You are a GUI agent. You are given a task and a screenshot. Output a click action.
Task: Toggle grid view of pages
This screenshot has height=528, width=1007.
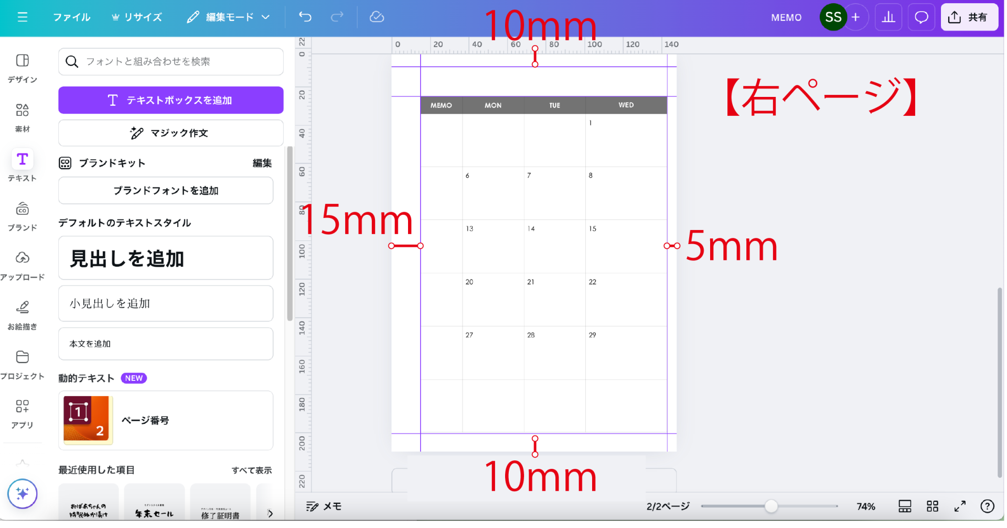tap(933, 506)
